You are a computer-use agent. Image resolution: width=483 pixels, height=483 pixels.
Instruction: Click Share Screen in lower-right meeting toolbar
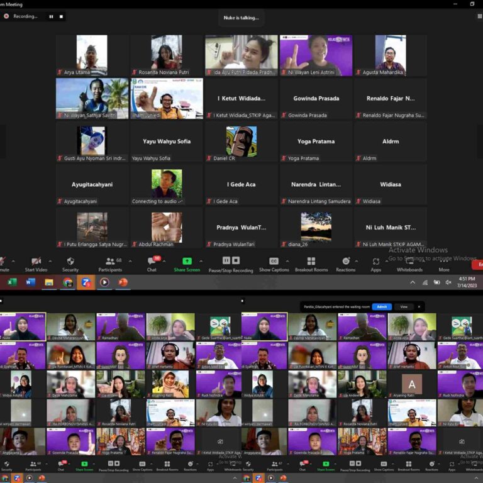click(326, 466)
